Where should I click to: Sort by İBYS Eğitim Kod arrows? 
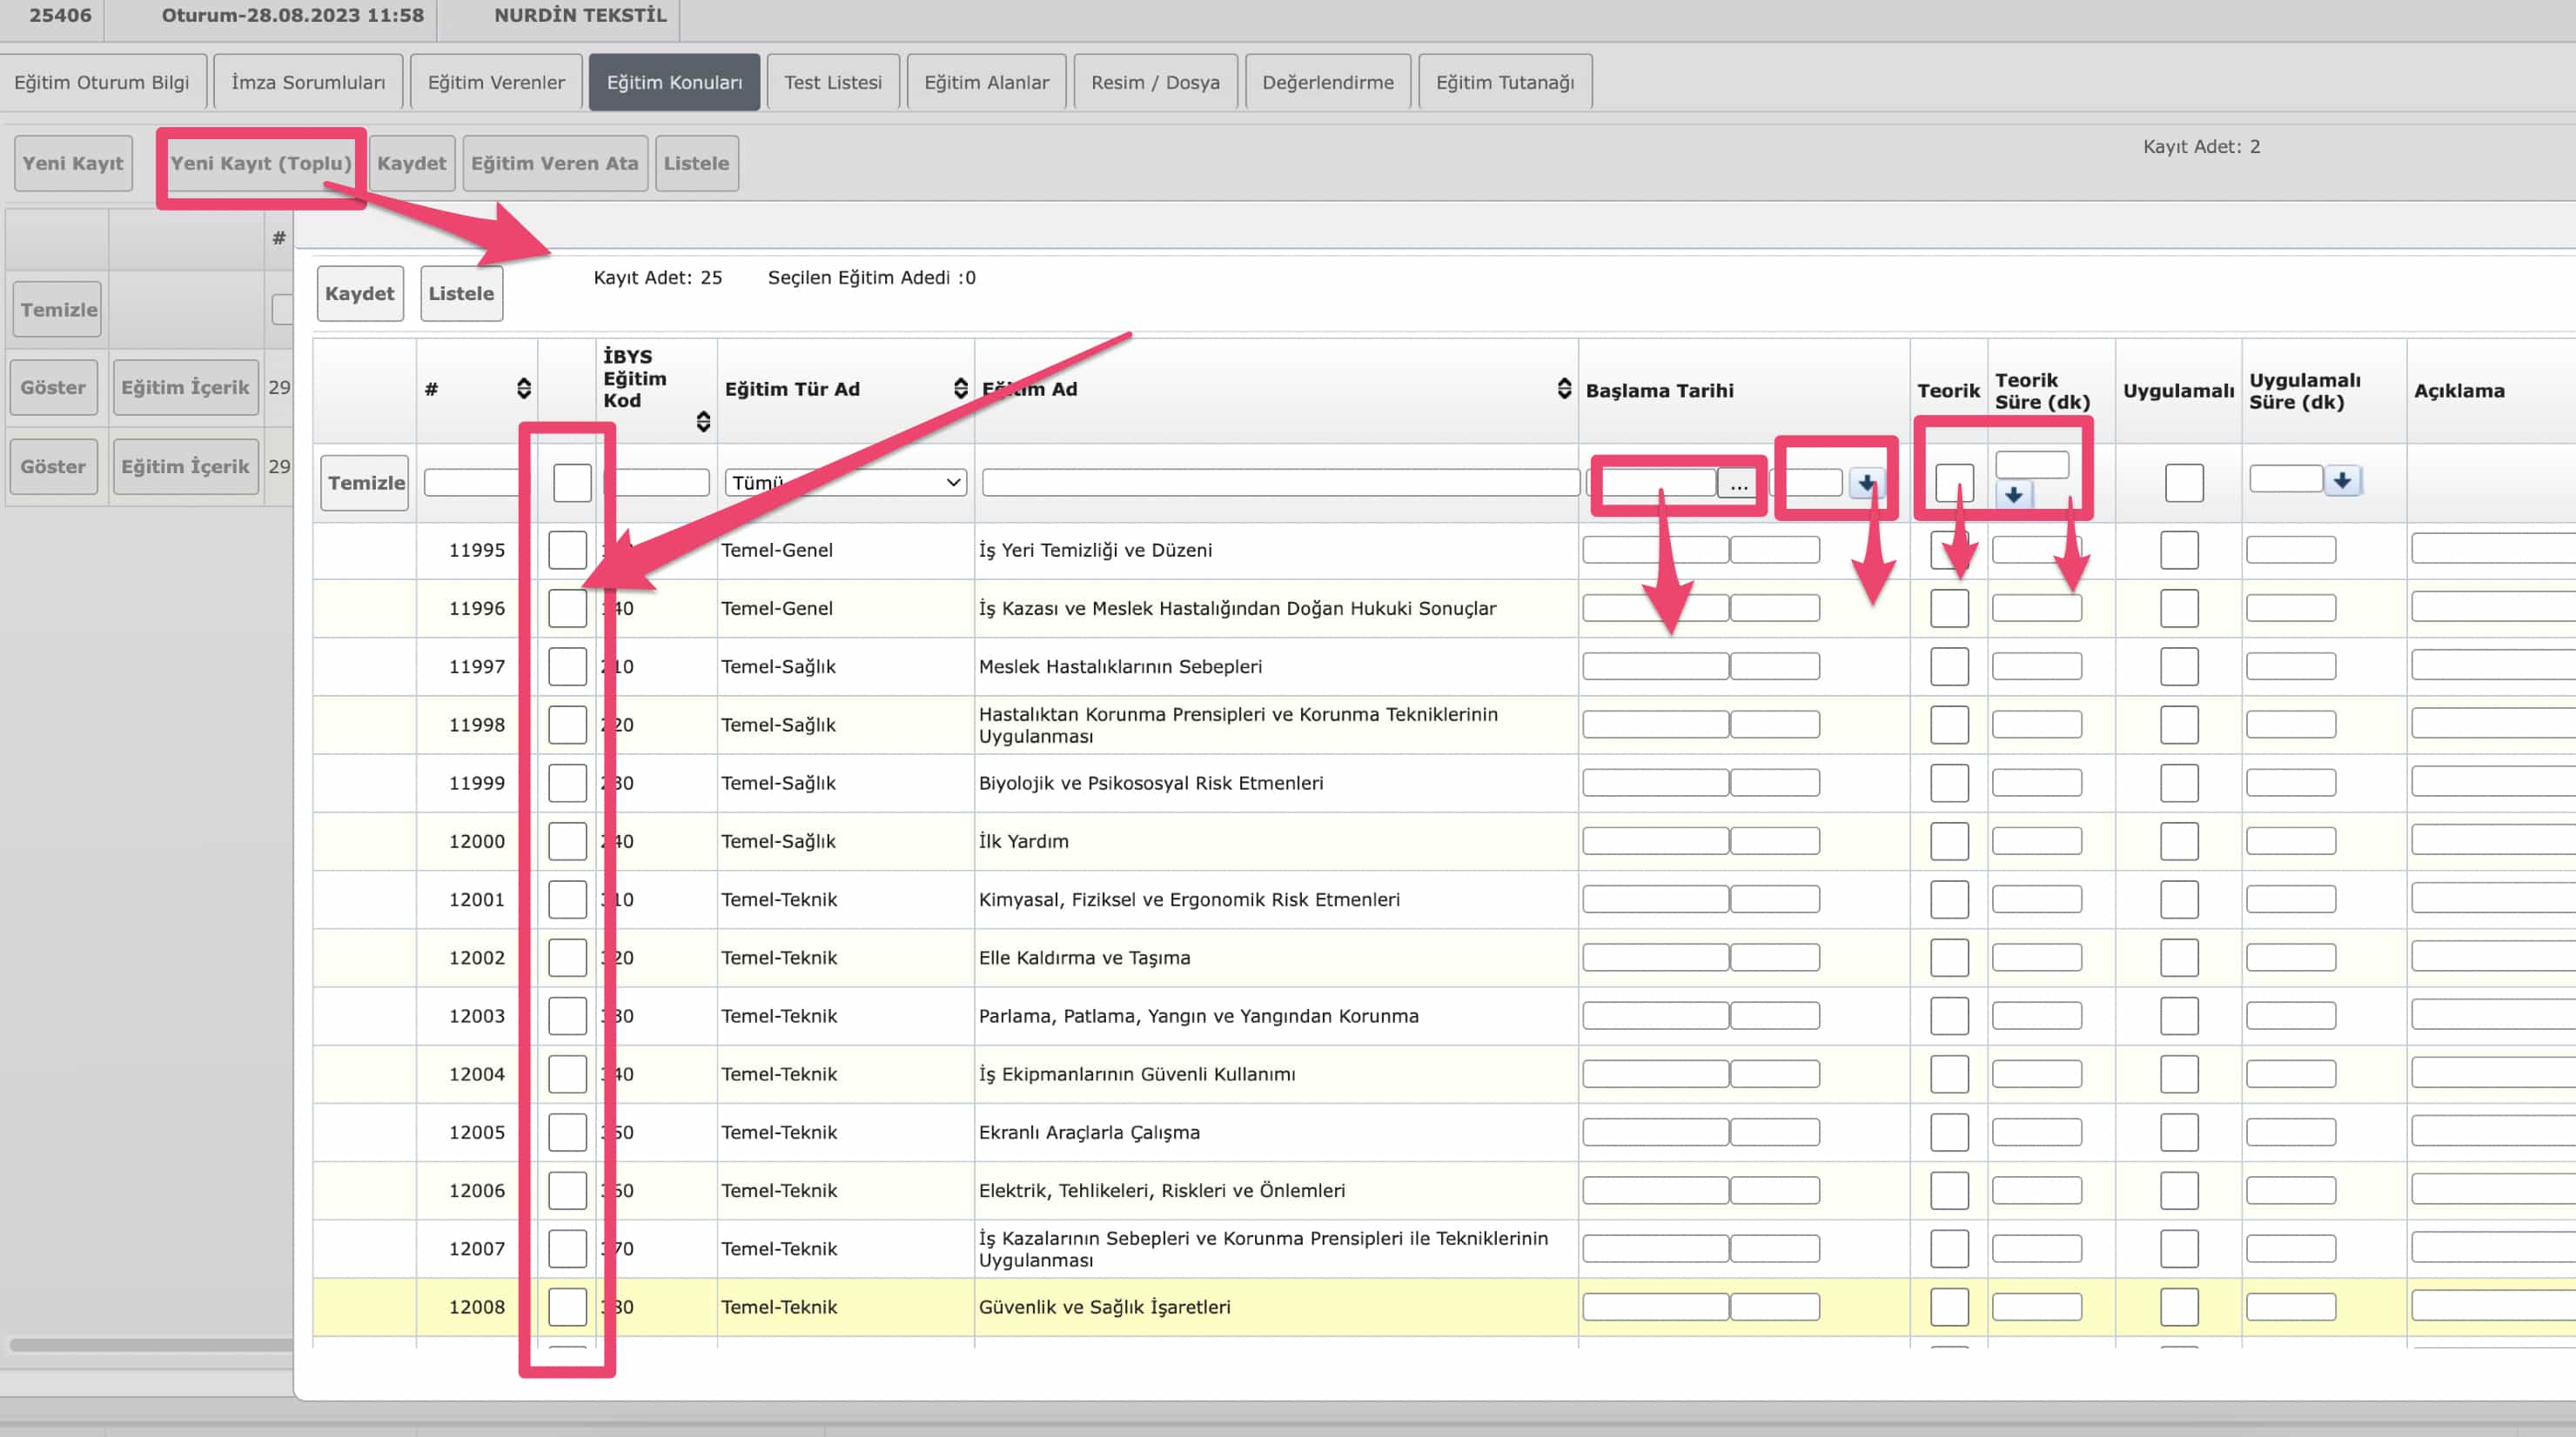[x=703, y=422]
